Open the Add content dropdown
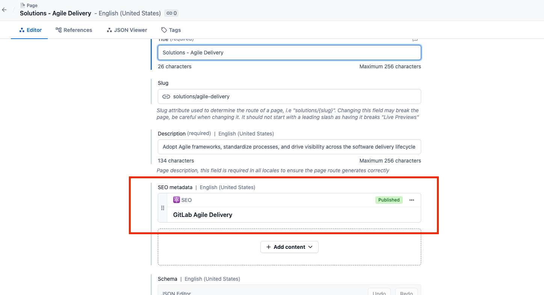Screen dimensions: 544x295 pos(289,247)
